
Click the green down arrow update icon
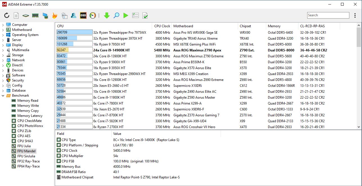[x=107, y=15]
